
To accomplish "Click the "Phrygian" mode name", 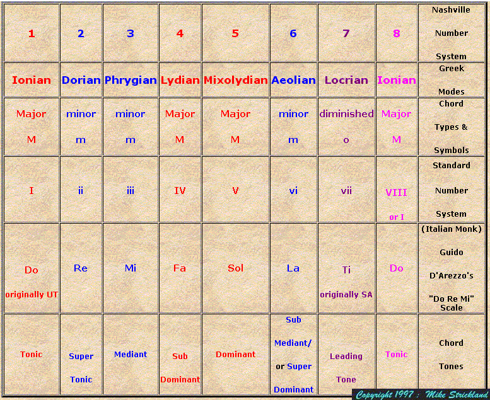I will pyautogui.click(x=131, y=80).
